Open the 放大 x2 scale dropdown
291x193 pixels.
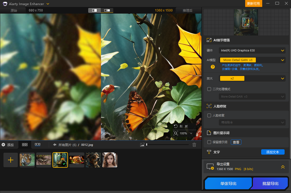252,78
